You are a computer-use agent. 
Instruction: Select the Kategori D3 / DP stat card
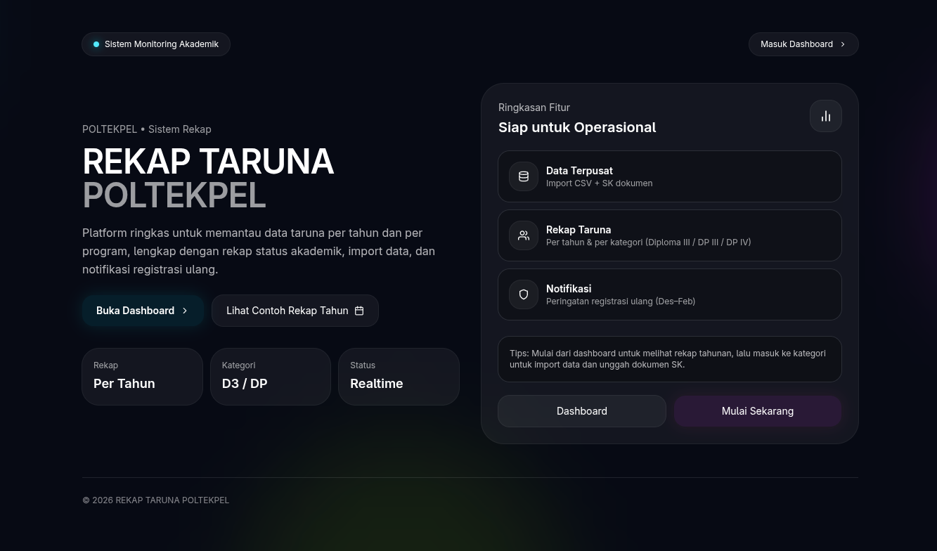pos(271,377)
